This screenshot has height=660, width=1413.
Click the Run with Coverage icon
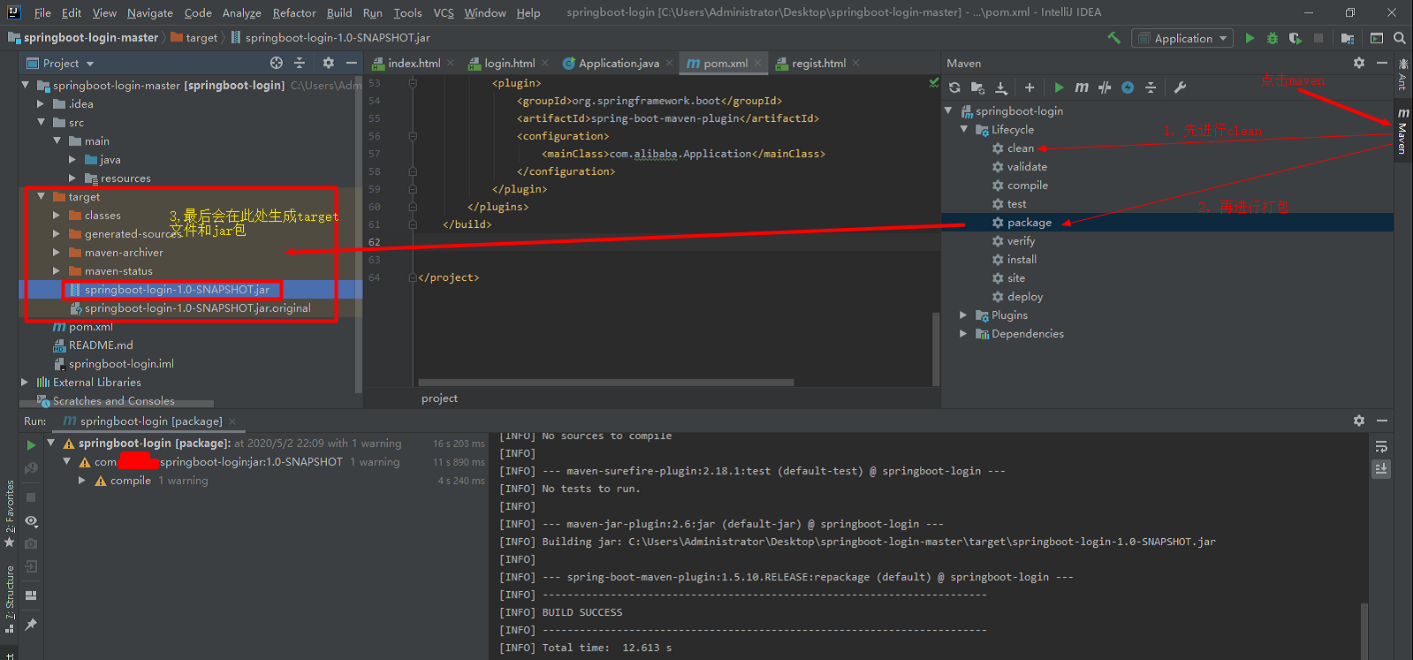1295,38
